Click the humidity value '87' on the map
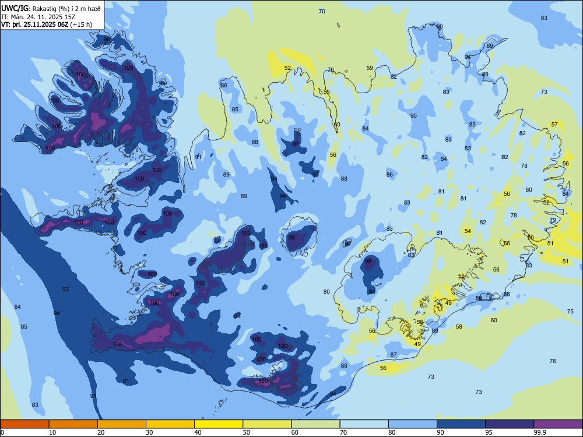Image resolution: width=583 pixels, height=437 pixels. 394,354
